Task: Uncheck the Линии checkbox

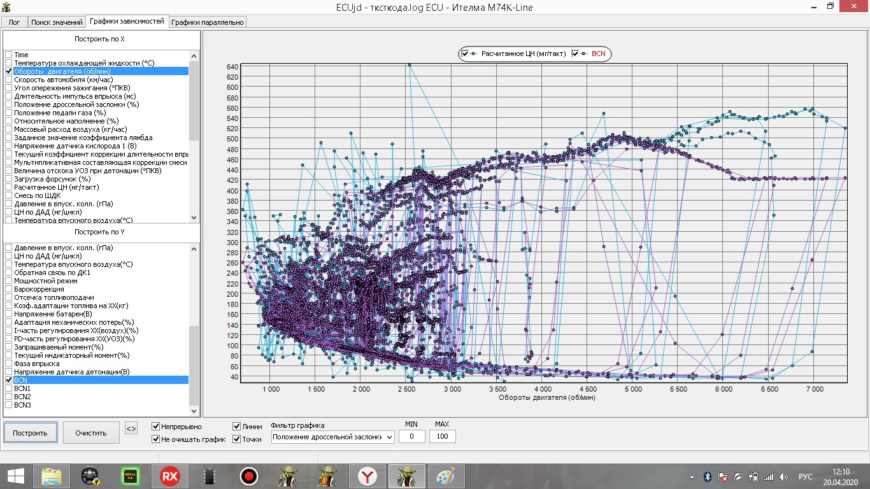Action: tap(237, 427)
